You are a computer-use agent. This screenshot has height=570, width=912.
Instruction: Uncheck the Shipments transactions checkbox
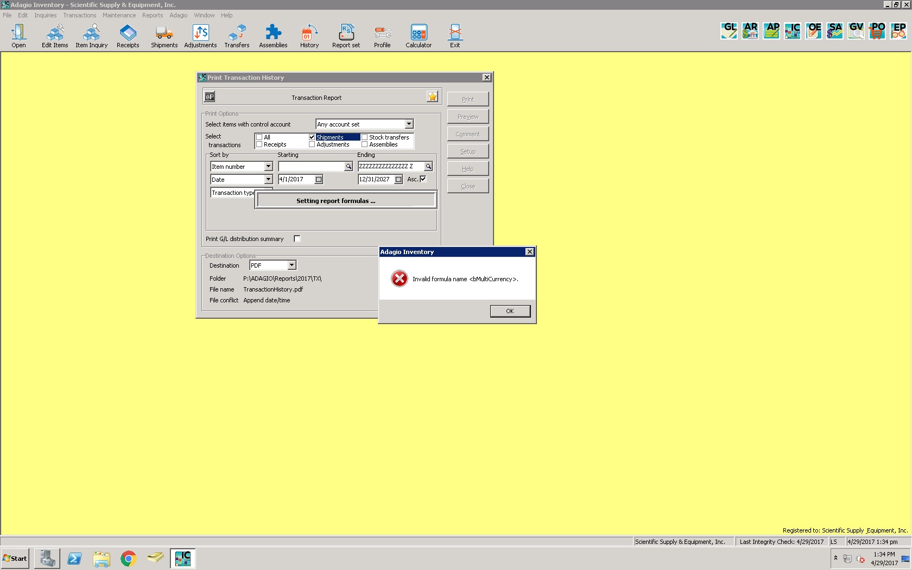[x=312, y=137]
